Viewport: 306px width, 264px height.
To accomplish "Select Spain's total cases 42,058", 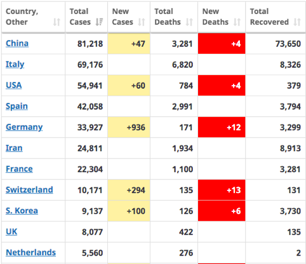I will [x=90, y=107].
